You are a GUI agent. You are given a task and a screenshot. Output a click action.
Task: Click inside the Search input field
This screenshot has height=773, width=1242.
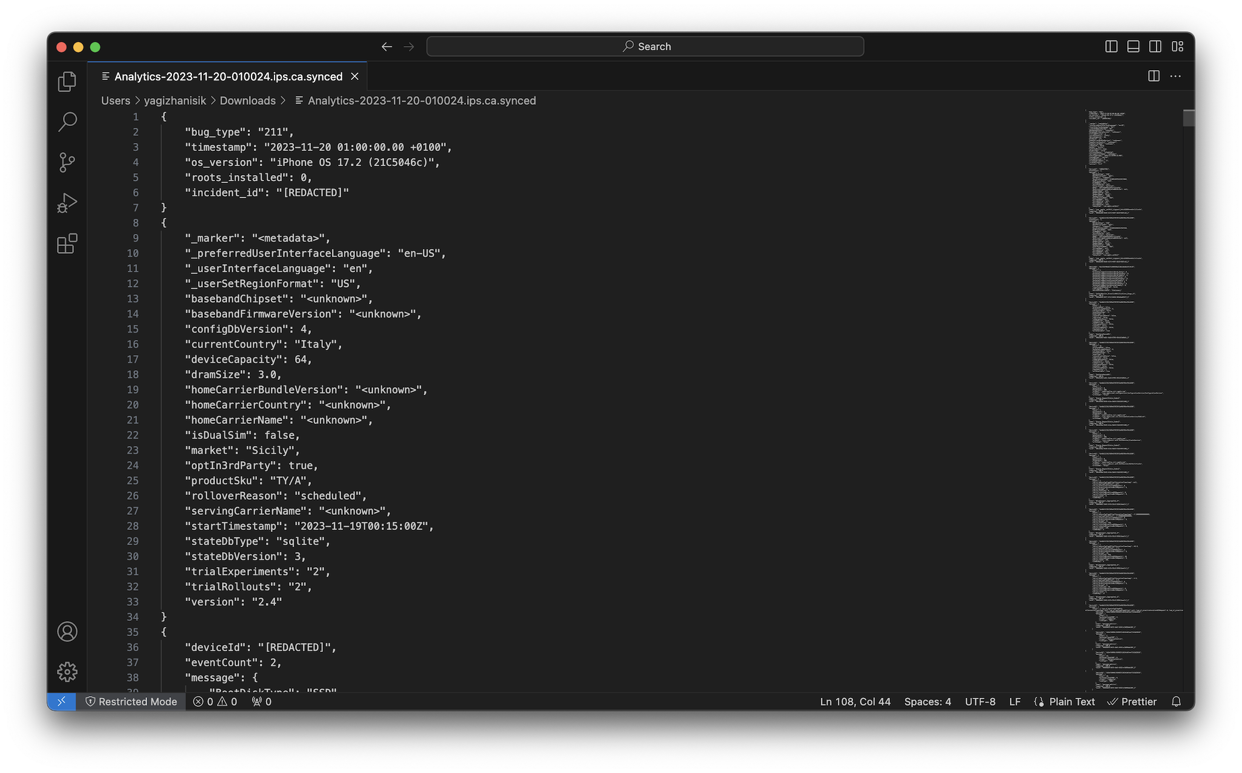tap(645, 46)
